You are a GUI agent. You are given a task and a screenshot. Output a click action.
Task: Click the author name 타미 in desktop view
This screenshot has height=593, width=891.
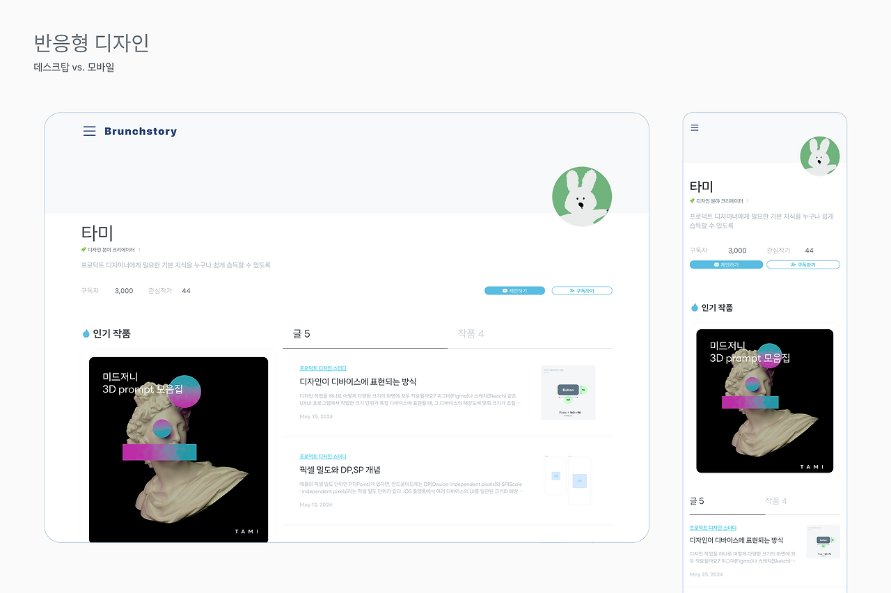pyautogui.click(x=97, y=233)
